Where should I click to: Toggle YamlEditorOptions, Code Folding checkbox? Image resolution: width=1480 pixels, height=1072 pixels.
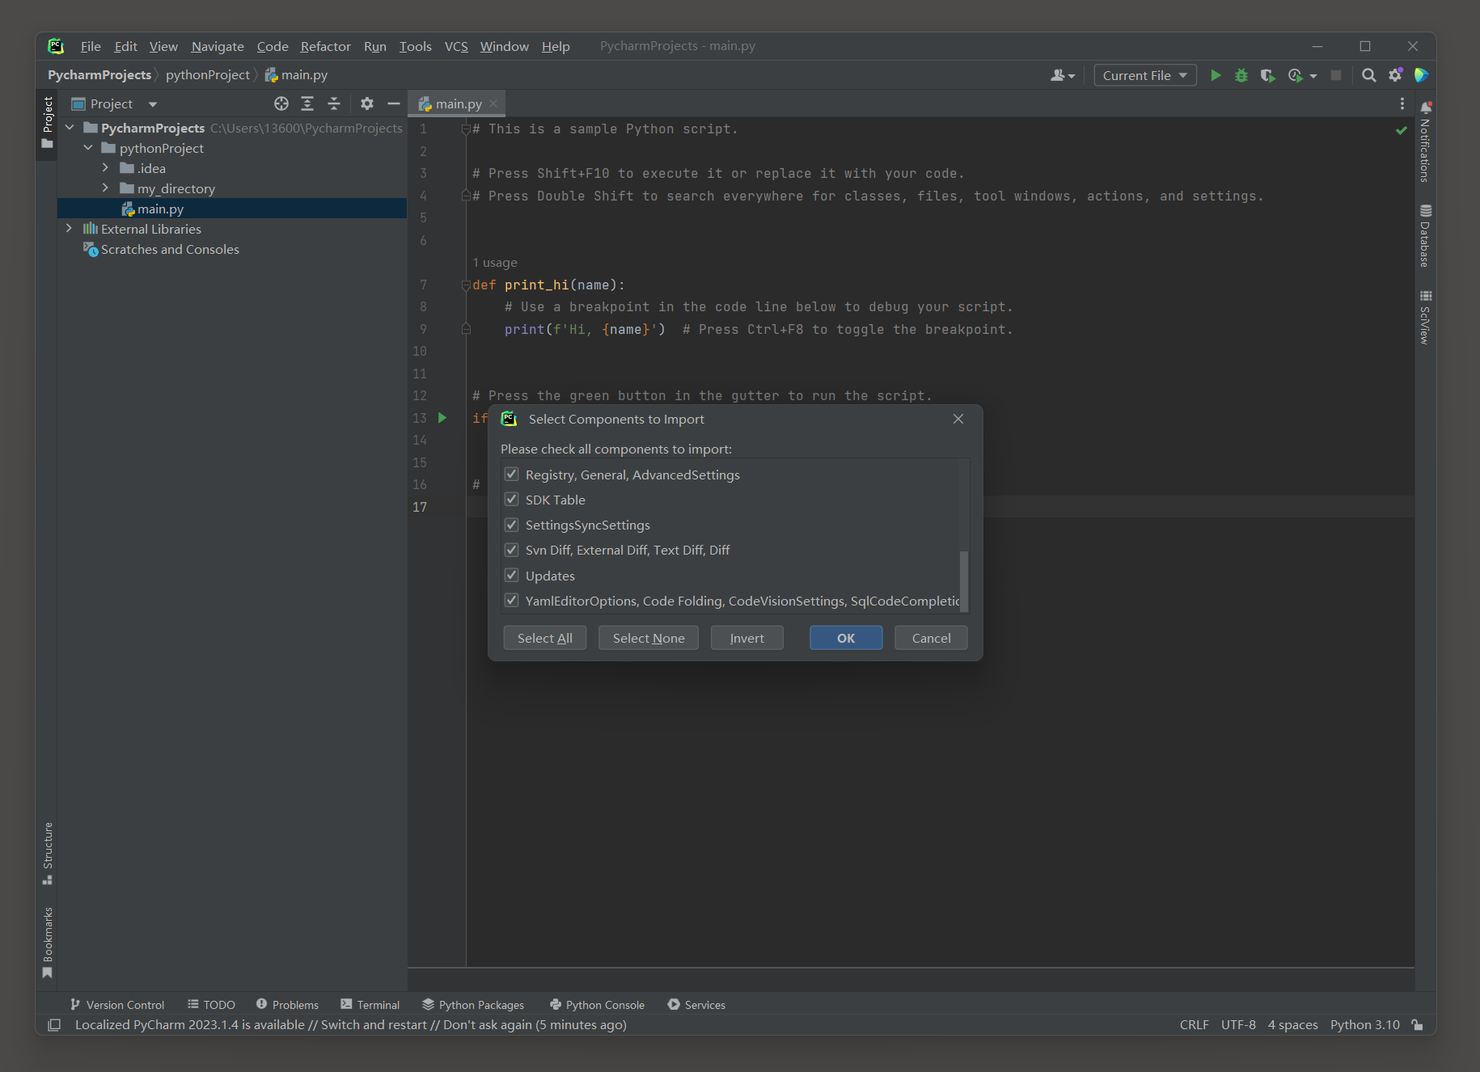tap(511, 601)
